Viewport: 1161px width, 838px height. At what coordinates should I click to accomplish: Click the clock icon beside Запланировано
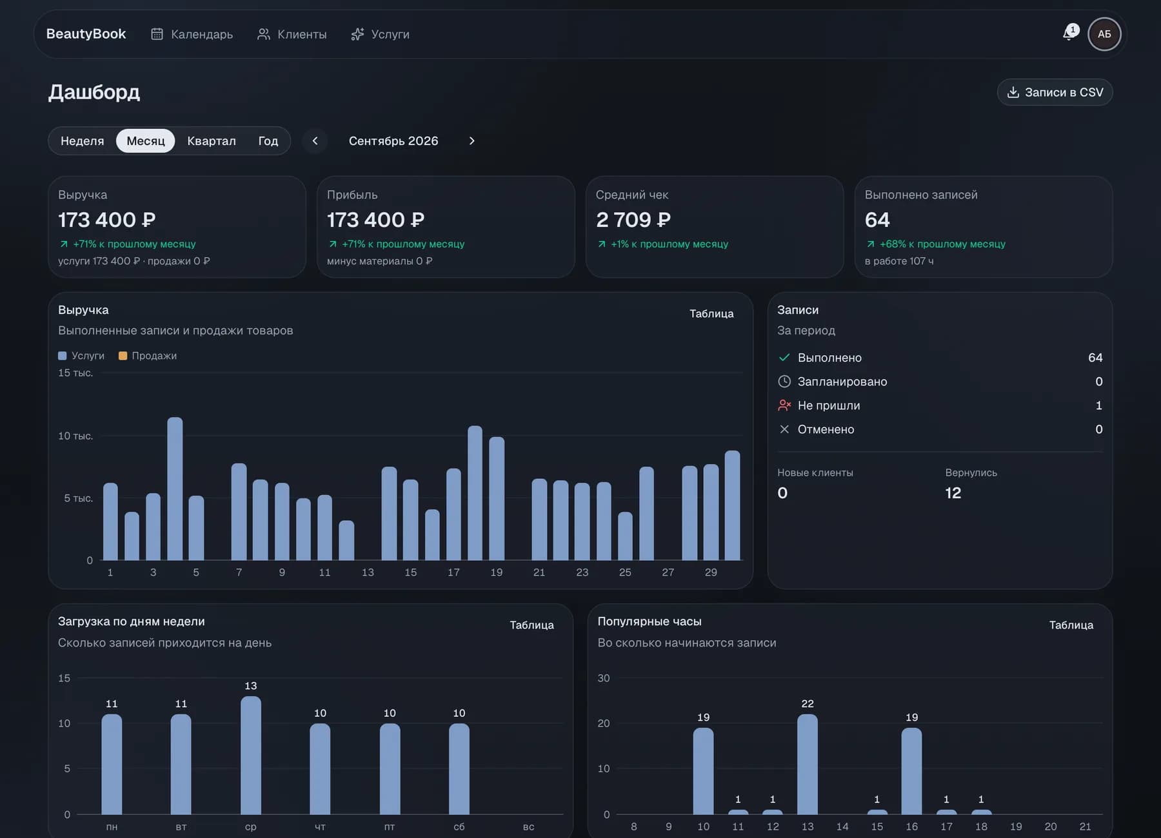pos(784,381)
